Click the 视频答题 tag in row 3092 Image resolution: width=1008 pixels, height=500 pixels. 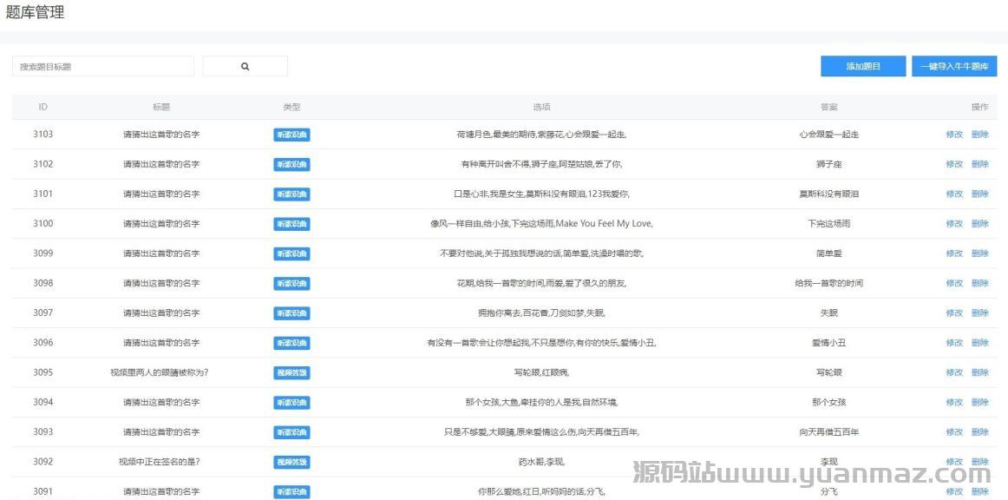click(x=291, y=462)
